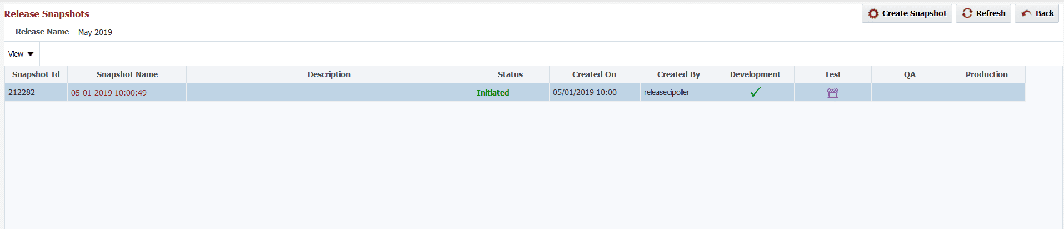Click the Test column header

point(832,74)
